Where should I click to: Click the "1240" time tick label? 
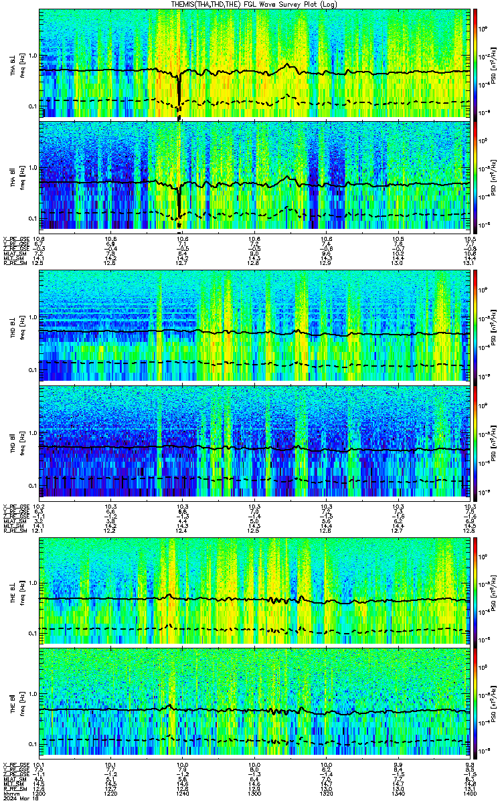pyautogui.click(x=182, y=794)
